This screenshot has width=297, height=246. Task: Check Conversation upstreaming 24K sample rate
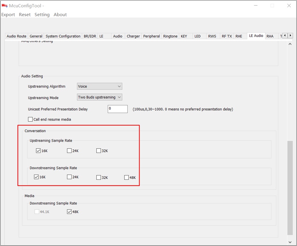(x=69, y=151)
